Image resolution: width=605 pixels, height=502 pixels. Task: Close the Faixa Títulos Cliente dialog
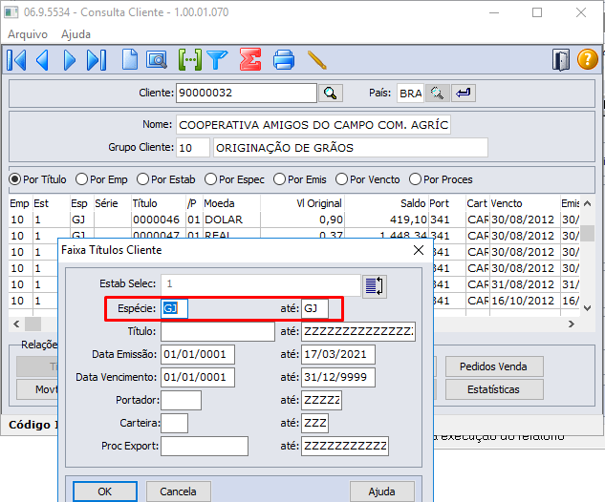point(419,250)
